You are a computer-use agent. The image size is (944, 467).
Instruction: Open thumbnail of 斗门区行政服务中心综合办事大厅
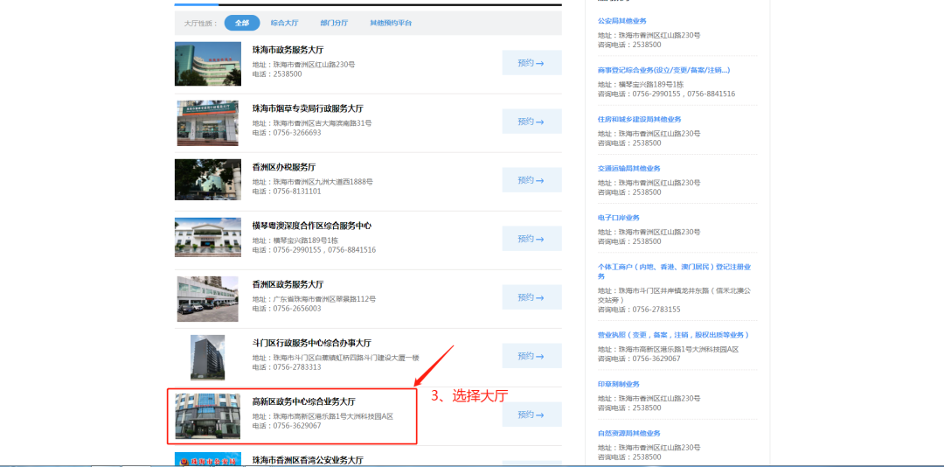pyautogui.click(x=208, y=358)
